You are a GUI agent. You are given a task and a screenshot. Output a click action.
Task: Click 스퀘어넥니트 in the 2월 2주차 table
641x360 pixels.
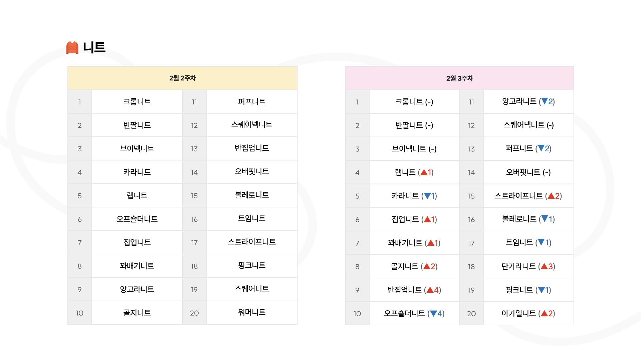pyautogui.click(x=252, y=124)
